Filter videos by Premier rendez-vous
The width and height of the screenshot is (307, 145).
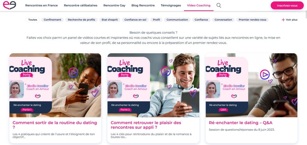tap(252, 20)
